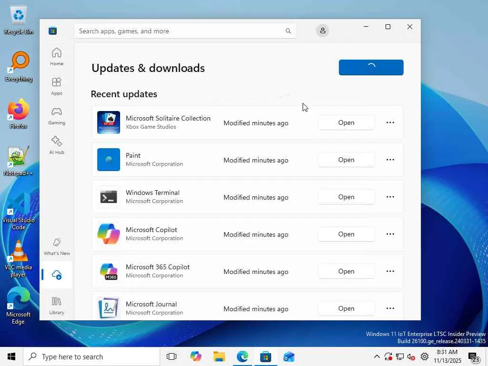Open the settings gear in system tray
Viewport: 488px width, 366px height.
click(x=425, y=356)
